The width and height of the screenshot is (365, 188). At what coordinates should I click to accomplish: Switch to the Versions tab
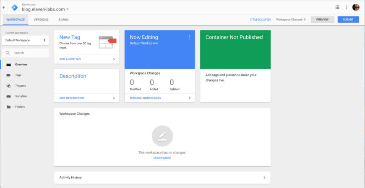pyautogui.click(x=41, y=20)
